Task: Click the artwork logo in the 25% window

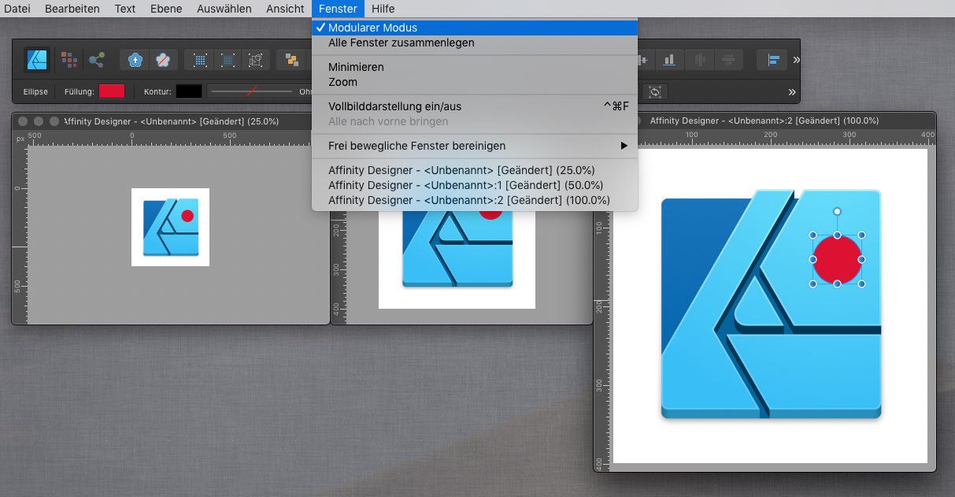Action: coord(170,228)
